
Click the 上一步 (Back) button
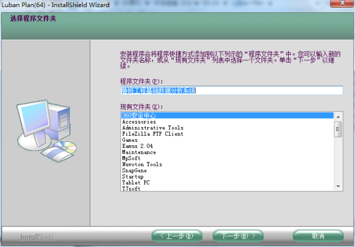click(x=176, y=236)
